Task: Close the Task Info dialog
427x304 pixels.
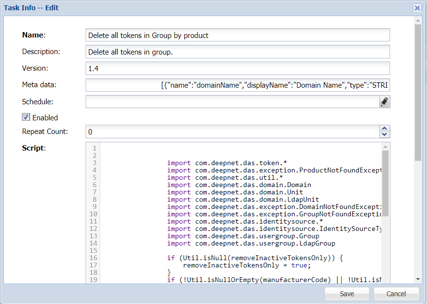Action: (x=417, y=8)
